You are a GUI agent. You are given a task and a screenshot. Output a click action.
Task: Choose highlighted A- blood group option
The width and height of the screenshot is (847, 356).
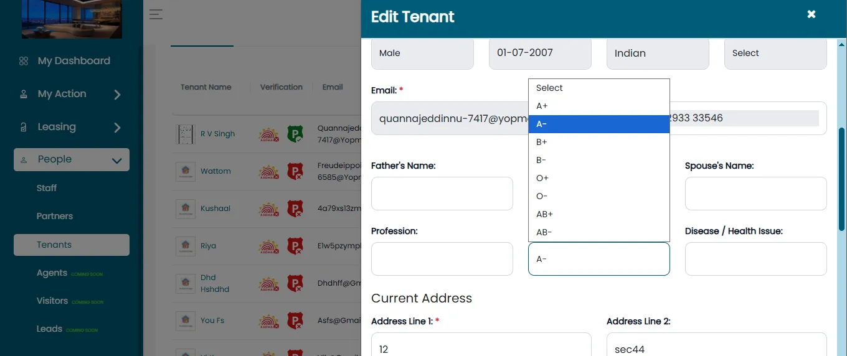599,124
